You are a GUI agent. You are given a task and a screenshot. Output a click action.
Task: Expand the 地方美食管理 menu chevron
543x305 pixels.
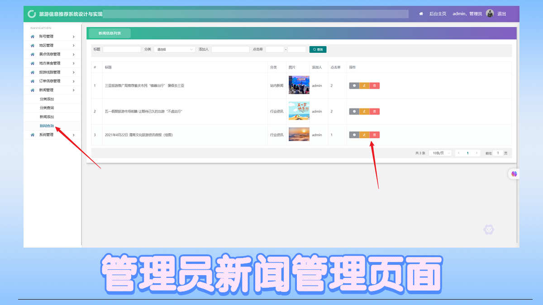[73, 63]
